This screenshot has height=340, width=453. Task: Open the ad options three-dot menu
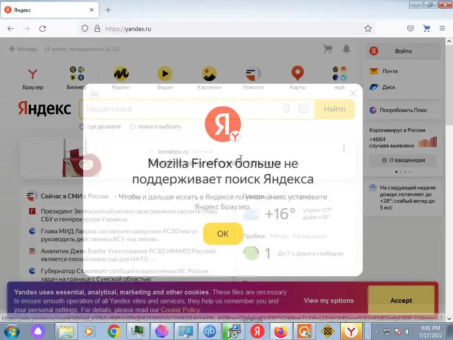[344, 148]
